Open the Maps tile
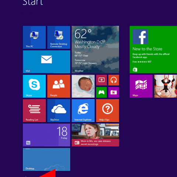The width and height of the screenshot is (177, 177). pos(141,86)
